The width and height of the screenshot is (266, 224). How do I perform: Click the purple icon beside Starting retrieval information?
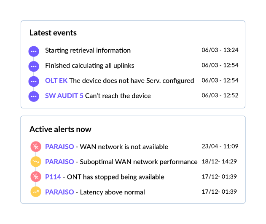pos(34,51)
